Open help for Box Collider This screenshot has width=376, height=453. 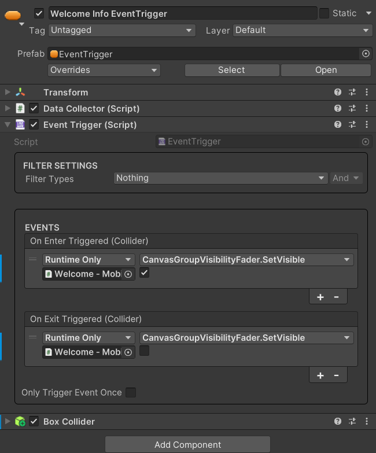point(338,421)
